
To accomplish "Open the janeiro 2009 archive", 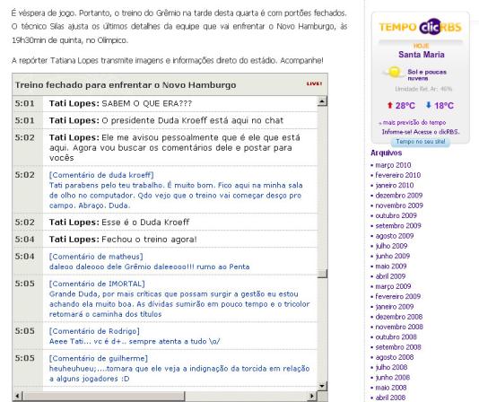I will pos(395,307).
